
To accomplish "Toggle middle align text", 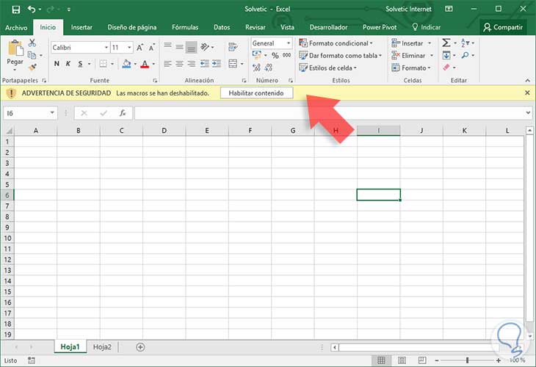I will [x=179, y=47].
